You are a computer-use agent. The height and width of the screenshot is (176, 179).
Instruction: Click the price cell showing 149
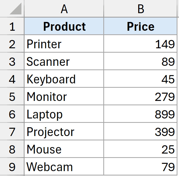(x=141, y=44)
